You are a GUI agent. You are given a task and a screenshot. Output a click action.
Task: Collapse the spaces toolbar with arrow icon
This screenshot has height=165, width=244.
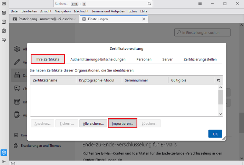point(4,162)
